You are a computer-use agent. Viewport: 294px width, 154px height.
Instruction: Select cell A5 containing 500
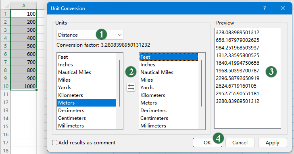(x=24, y=46)
